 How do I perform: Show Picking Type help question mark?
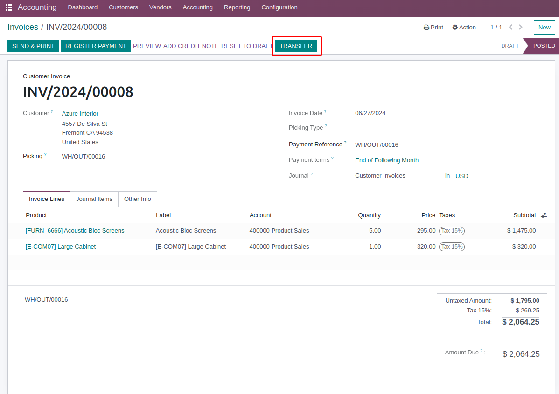click(326, 126)
